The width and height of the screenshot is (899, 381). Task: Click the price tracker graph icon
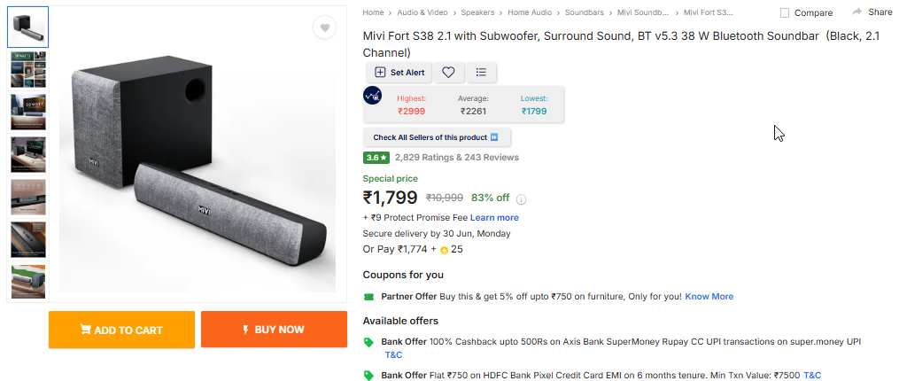[x=373, y=96]
